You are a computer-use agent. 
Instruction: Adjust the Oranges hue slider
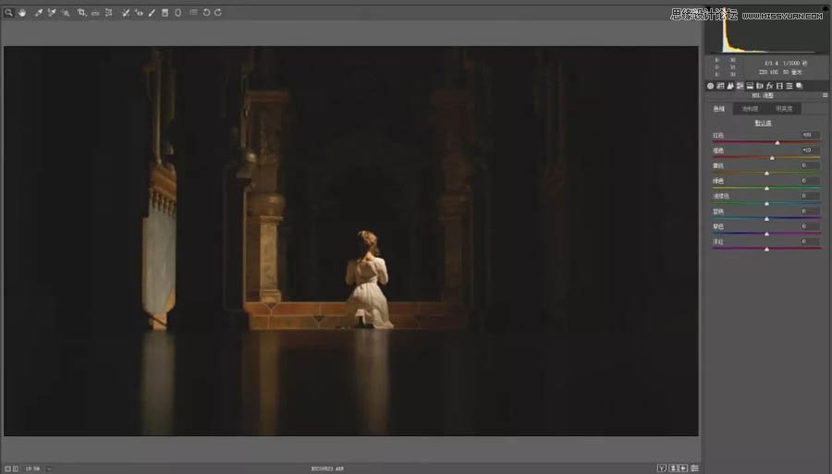coord(772,157)
